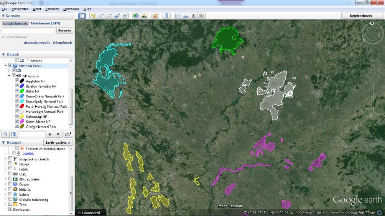This screenshot has width=385, height=216.
Task: Show historical imagery clock icon
Action: pos(136,16)
